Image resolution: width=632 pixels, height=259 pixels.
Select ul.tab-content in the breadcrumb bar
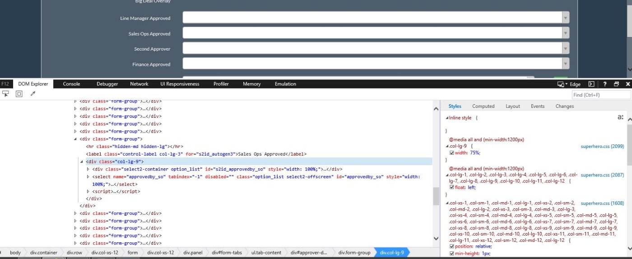266,253
